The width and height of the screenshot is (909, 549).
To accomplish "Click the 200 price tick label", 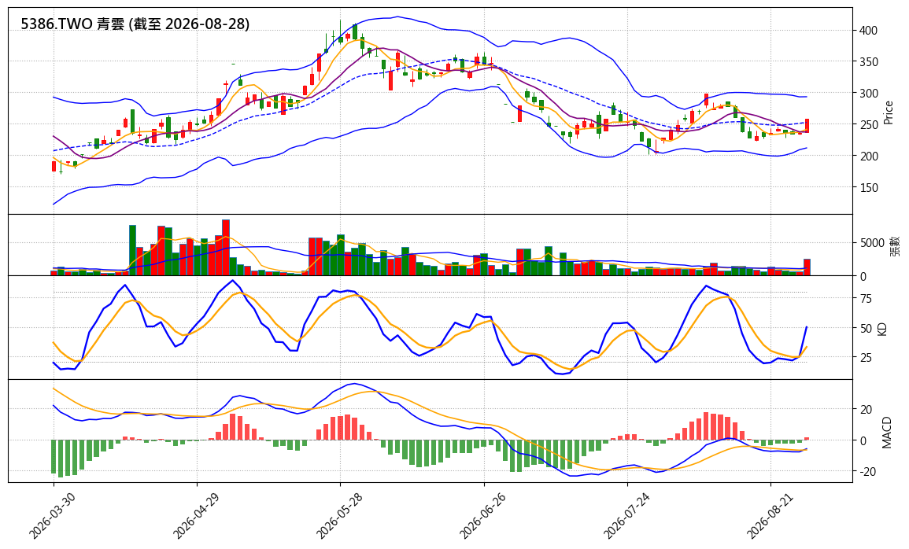I will [869, 157].
